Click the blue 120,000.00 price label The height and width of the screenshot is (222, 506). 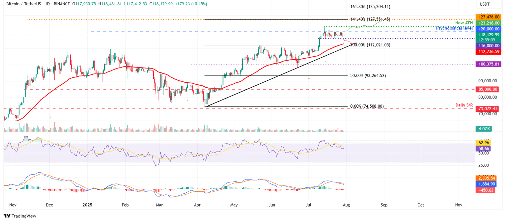click(489, 29)
